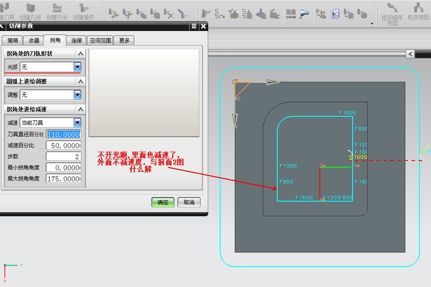This screenshot has height=287, width=431.
Task: Switch to the 空间范围 tab
Action: coord(100,41)
